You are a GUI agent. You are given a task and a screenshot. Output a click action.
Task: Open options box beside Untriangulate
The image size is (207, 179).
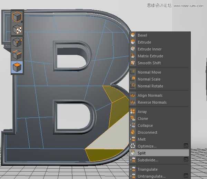pos(186,176)
